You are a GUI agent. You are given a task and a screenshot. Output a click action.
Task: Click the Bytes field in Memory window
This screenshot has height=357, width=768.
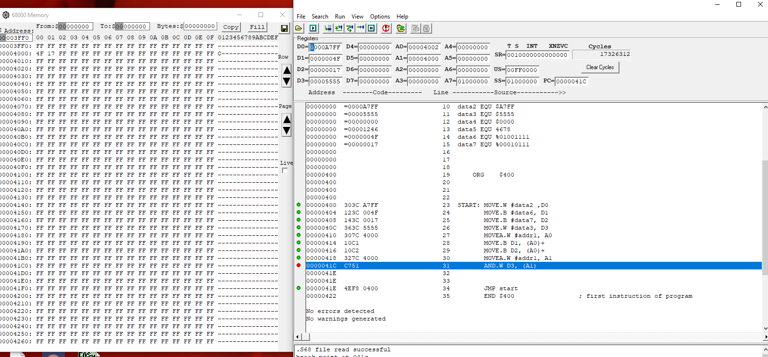(200, 27)
